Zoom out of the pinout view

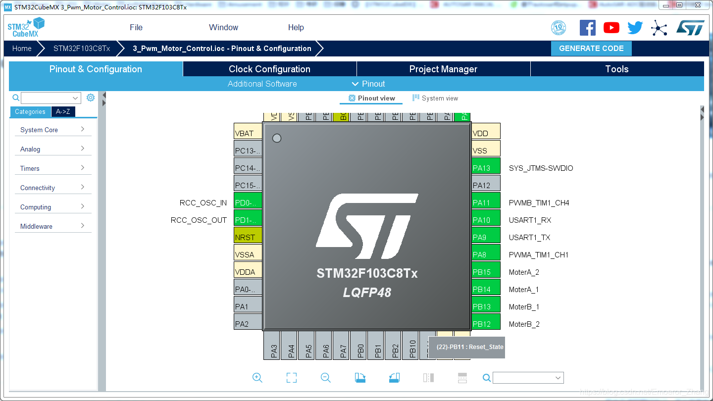click(x=325, y=377)
